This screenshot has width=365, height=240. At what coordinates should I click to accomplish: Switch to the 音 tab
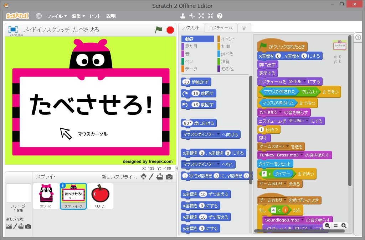coord(244,28)
